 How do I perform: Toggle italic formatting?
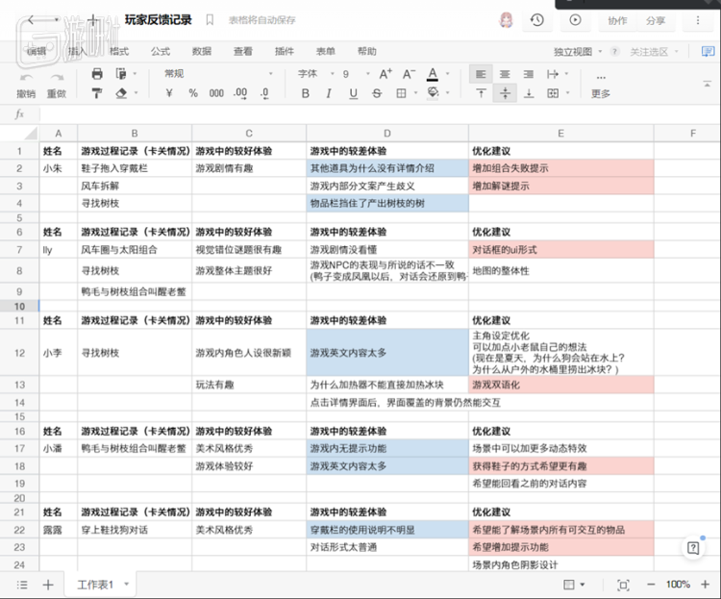[x=329, y=93]
